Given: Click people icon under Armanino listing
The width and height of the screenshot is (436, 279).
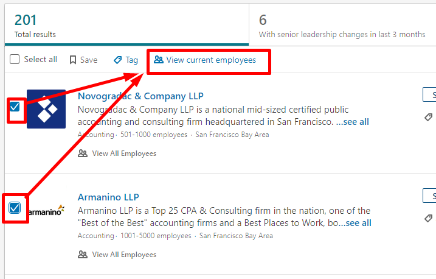Looking at the screenshot, I should (83, 255).
